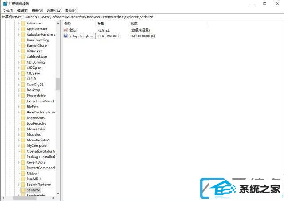The width and height of the screenshot is (284, 201).
Task: Open the 文件(F) menu
Action: click(x=8, y=11)
